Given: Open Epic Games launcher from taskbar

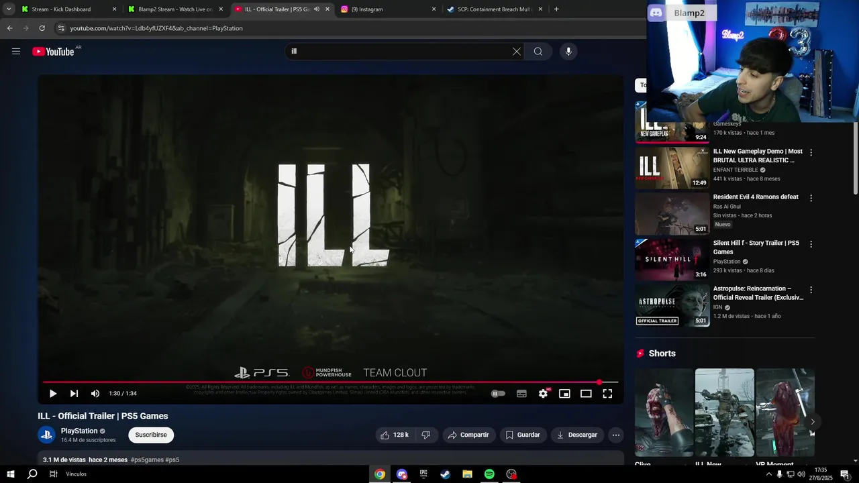Looking at the screenshot, I should pos(423,474).
